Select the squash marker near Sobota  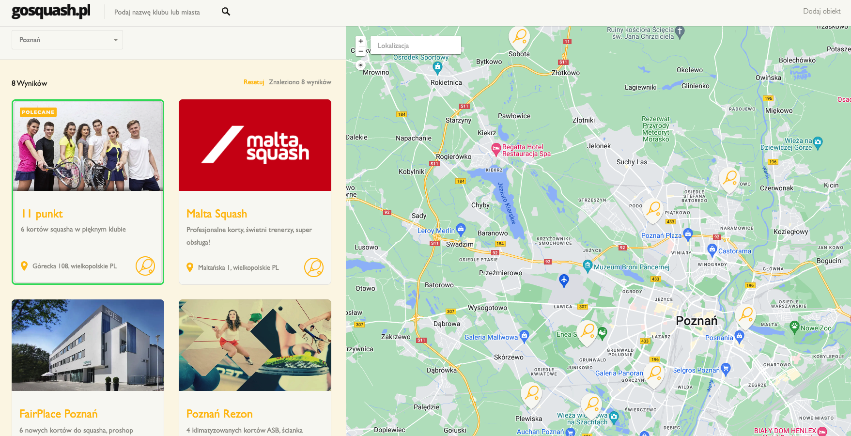(x=519, y=37)
